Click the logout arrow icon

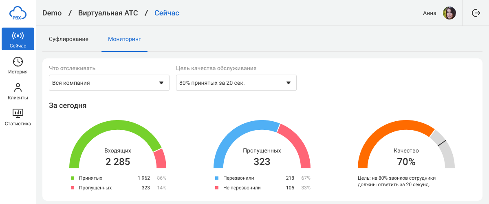coord(476,13)
